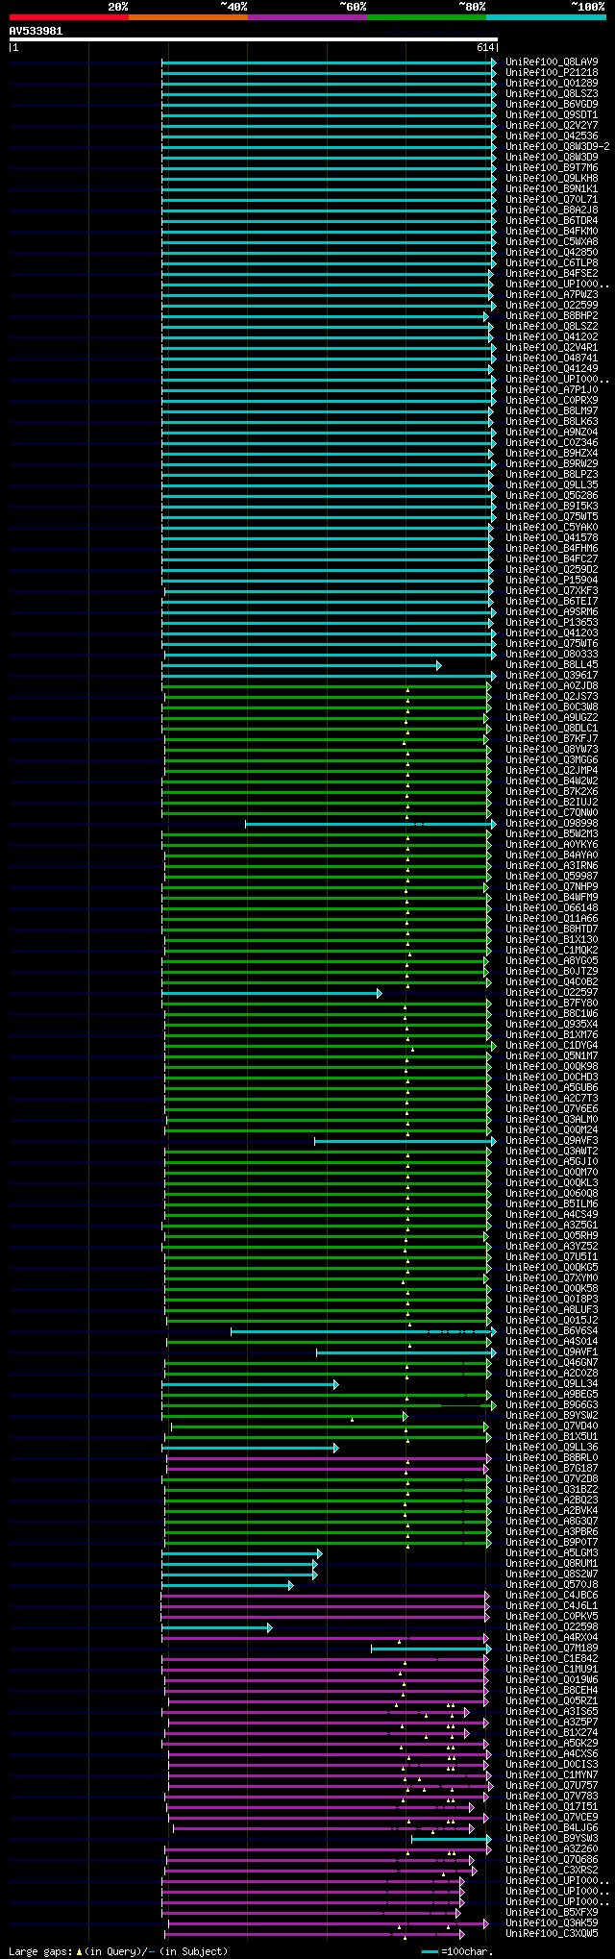Select the AV533981 query label

(37, 31)
